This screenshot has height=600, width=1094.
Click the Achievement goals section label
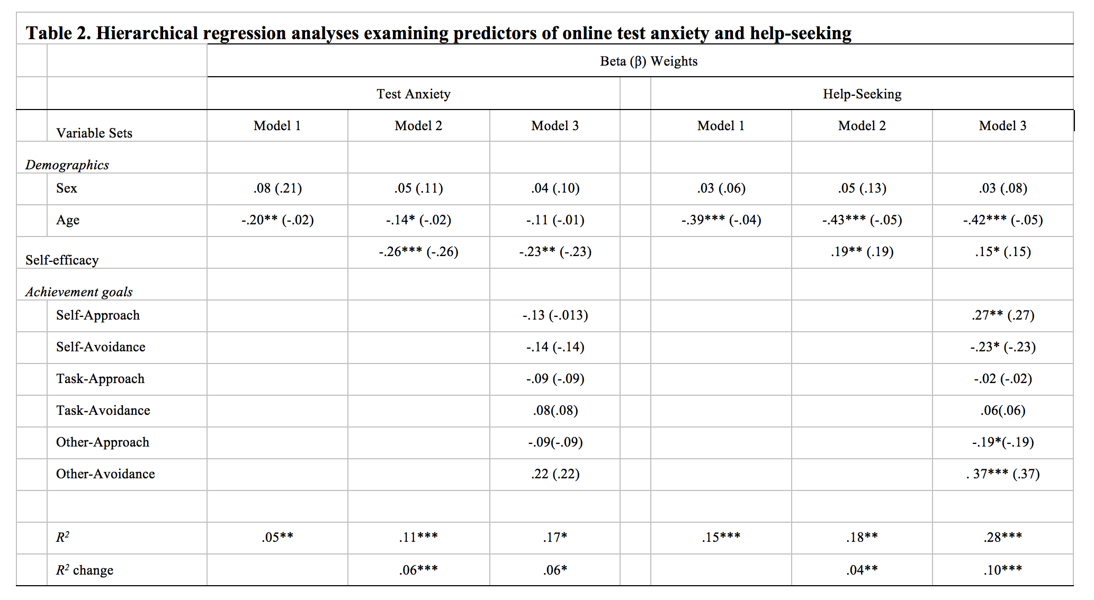click(79, 292)
